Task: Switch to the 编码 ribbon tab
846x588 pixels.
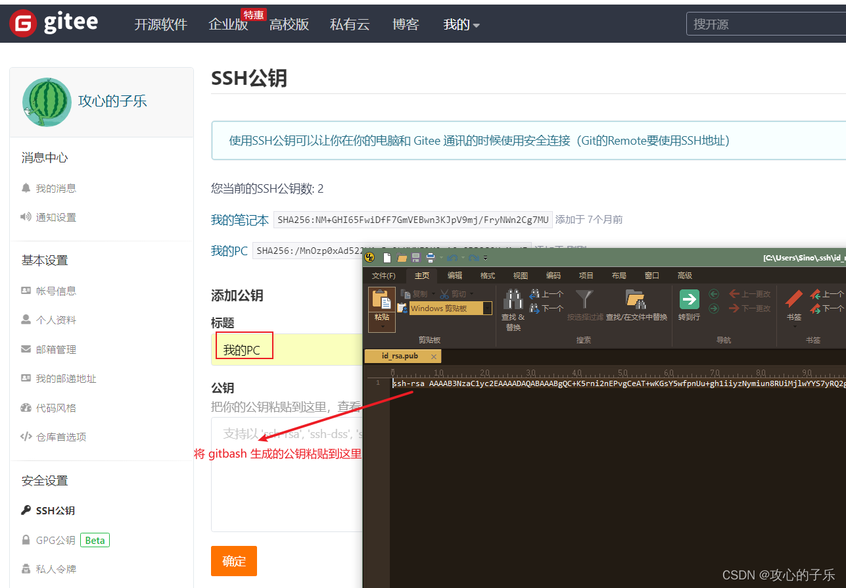Action: tap(553, 276)
